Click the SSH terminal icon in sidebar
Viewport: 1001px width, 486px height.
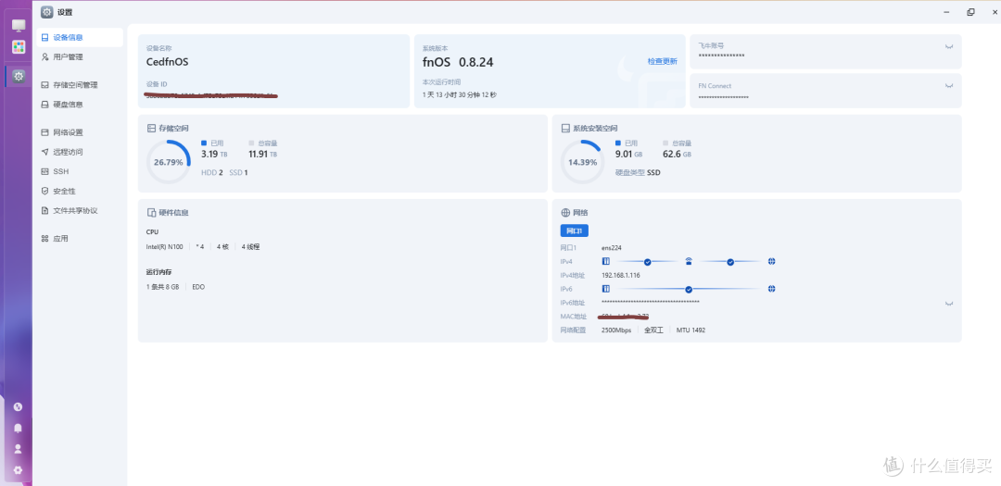coord(44,171)
